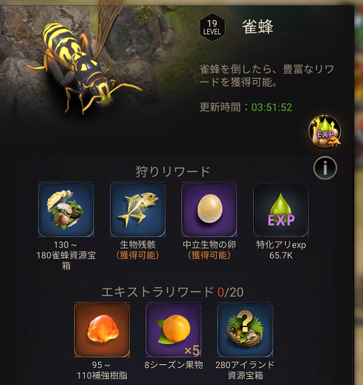
Task: Tap the 特化アリexp 65.7K text
Action: click(281, 250)
